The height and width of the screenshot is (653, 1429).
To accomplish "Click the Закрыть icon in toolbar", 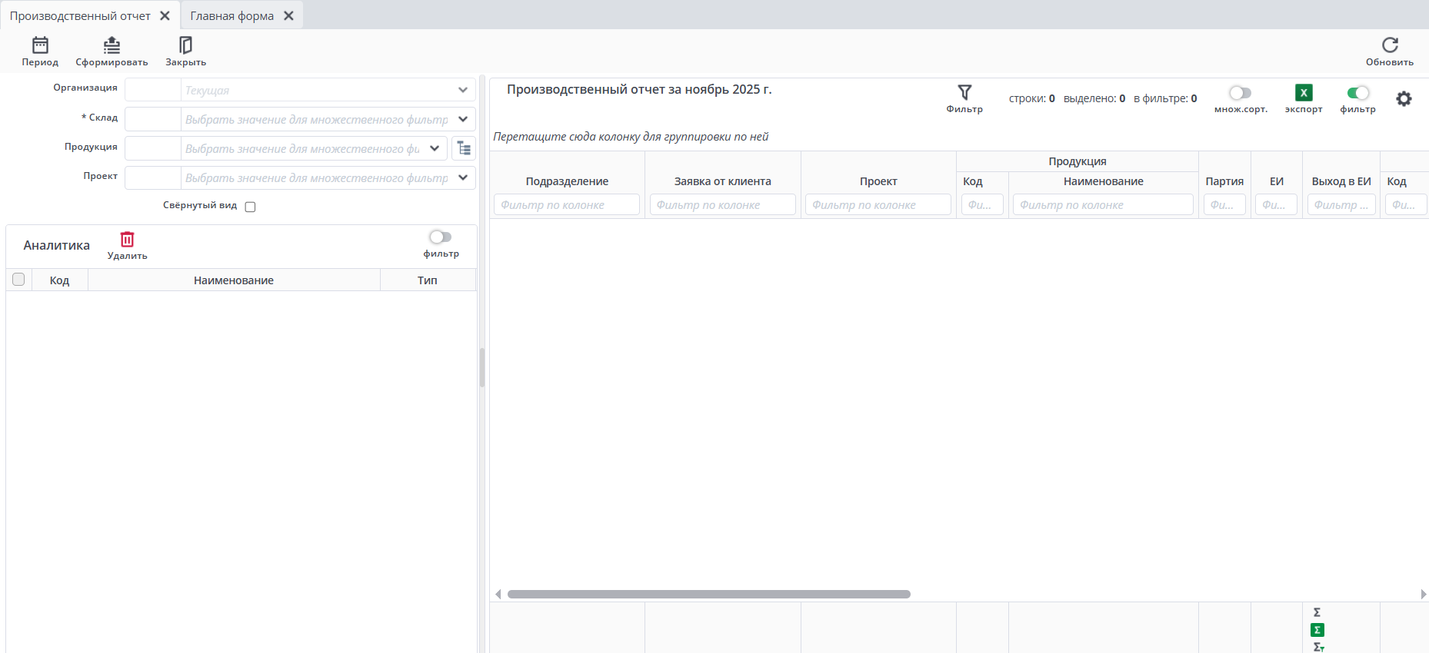I will click(x=185, y=45).
